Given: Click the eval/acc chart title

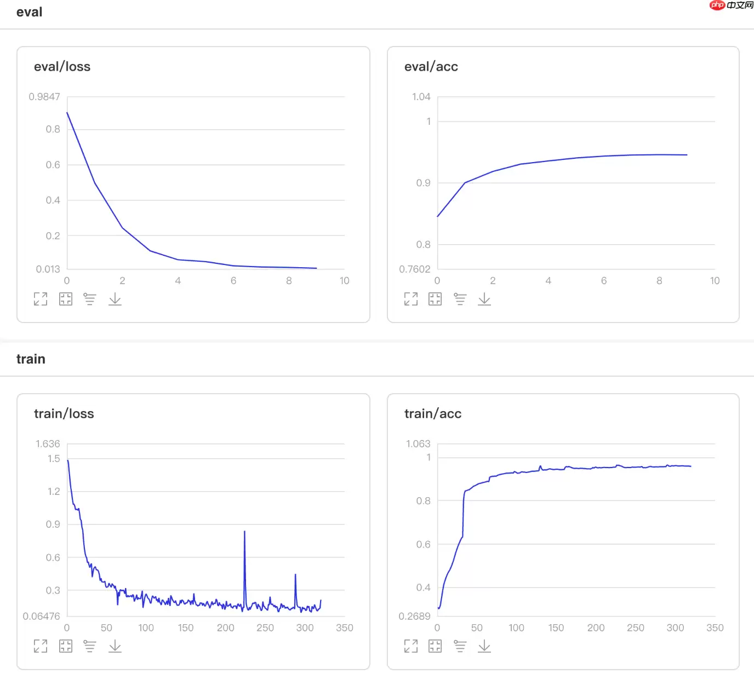Looking at the screenshot, I should tap(431, 67).
